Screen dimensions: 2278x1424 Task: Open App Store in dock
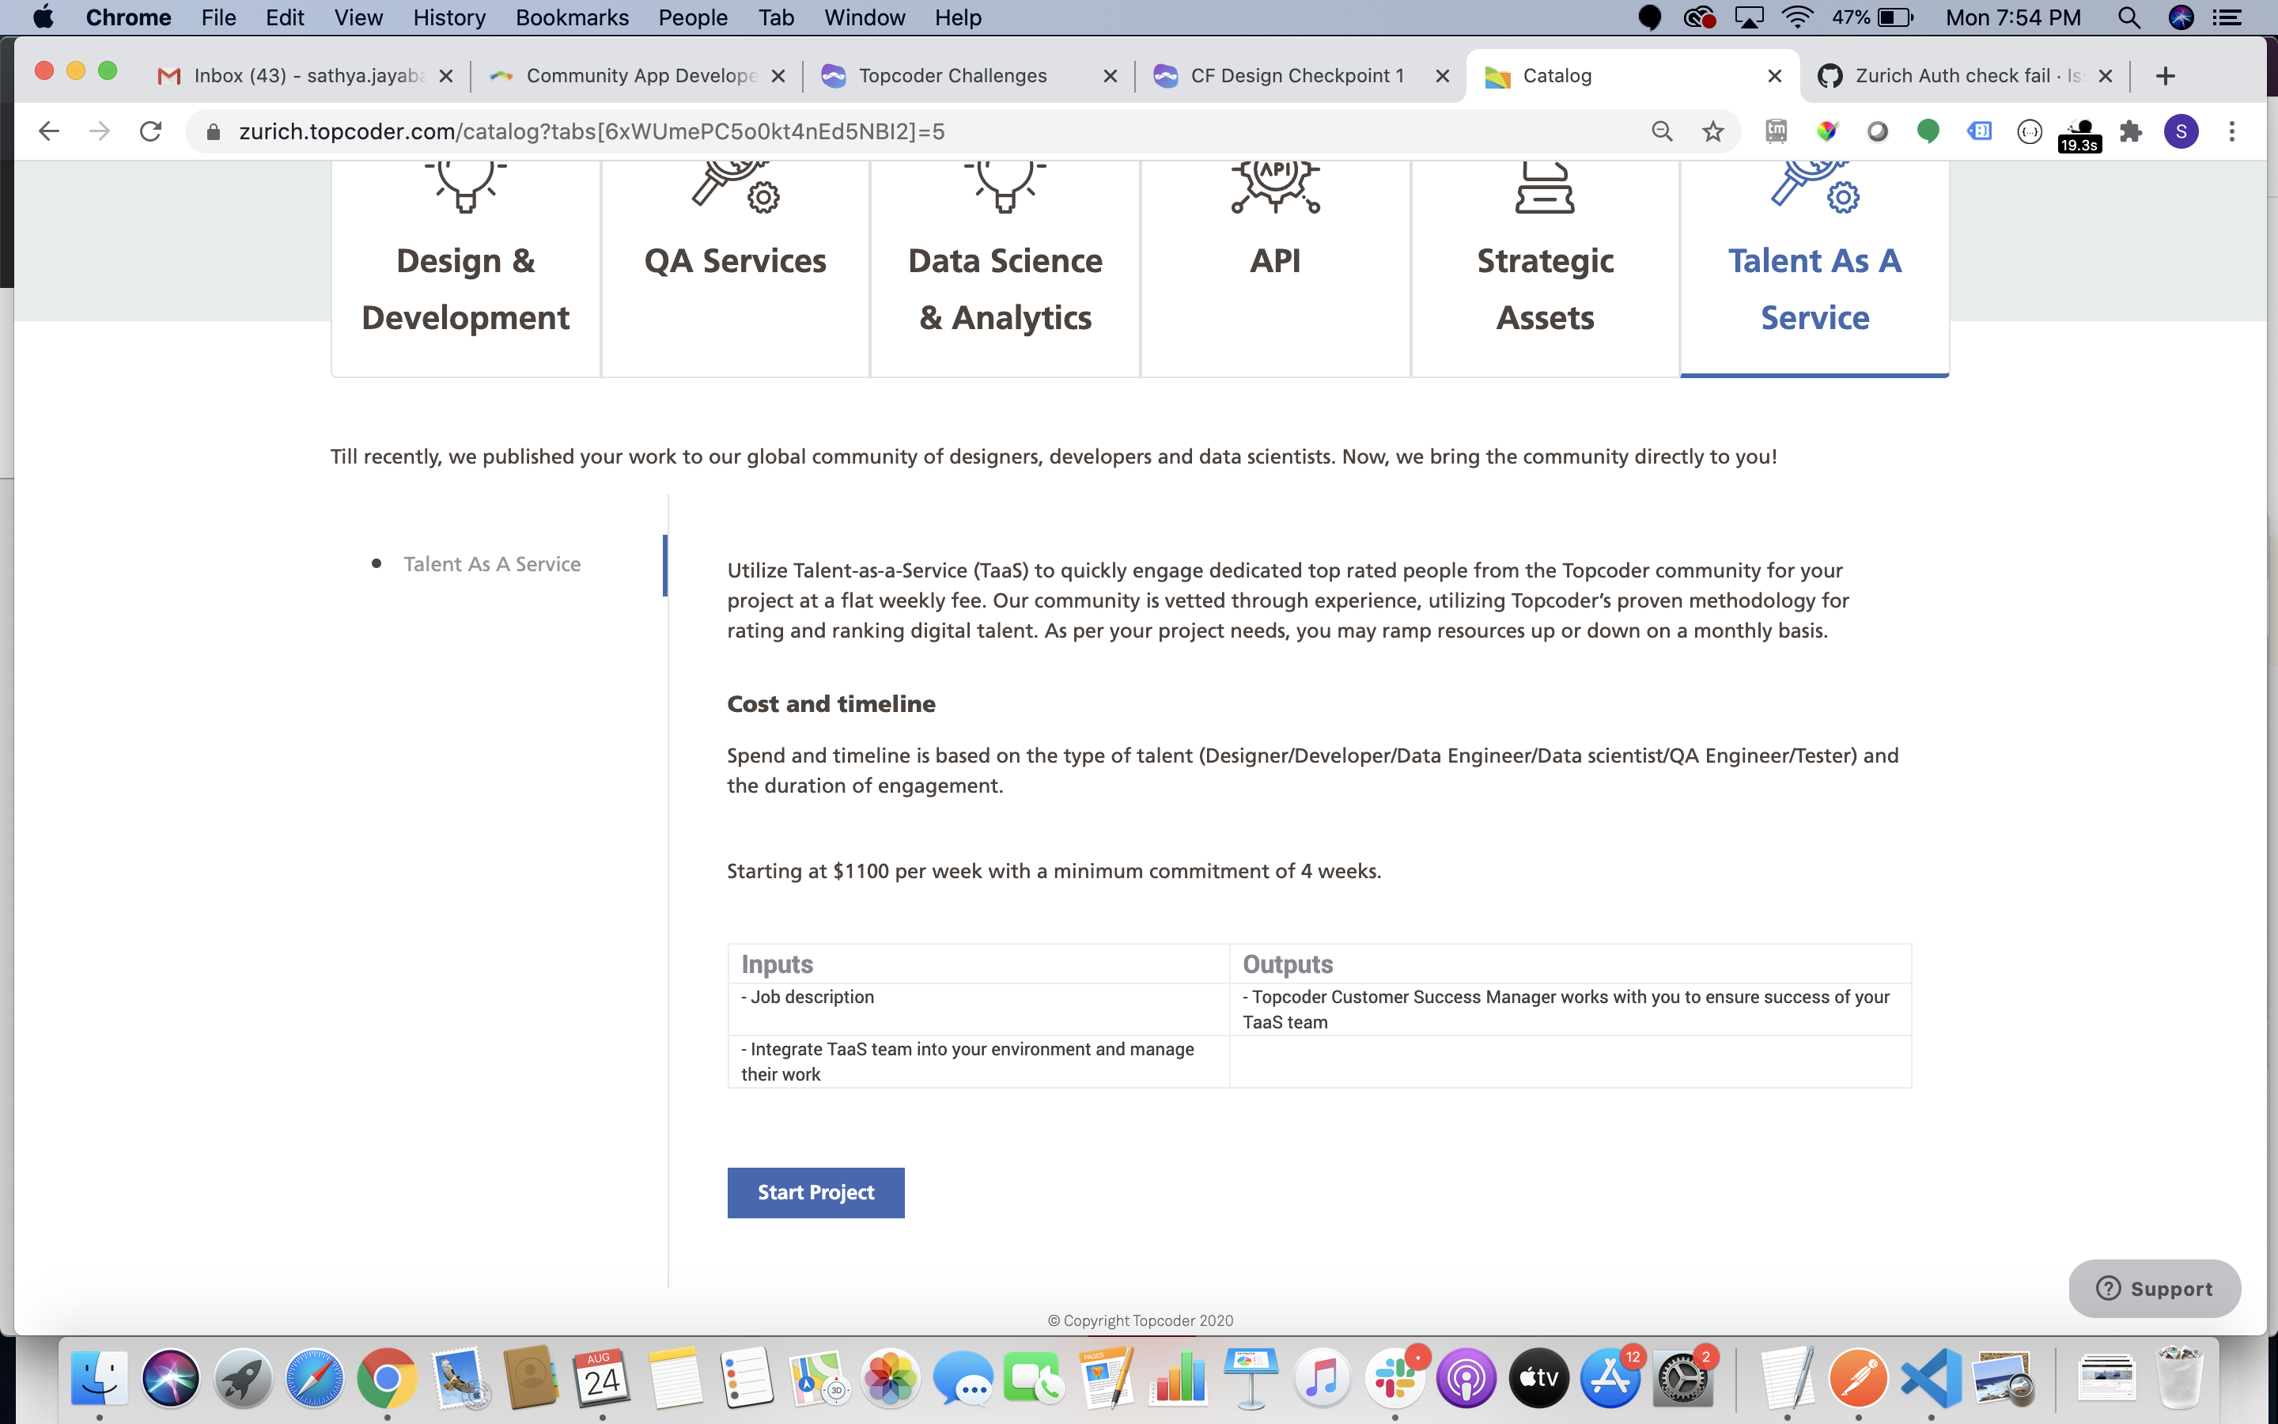(x=1610, y=1379)
